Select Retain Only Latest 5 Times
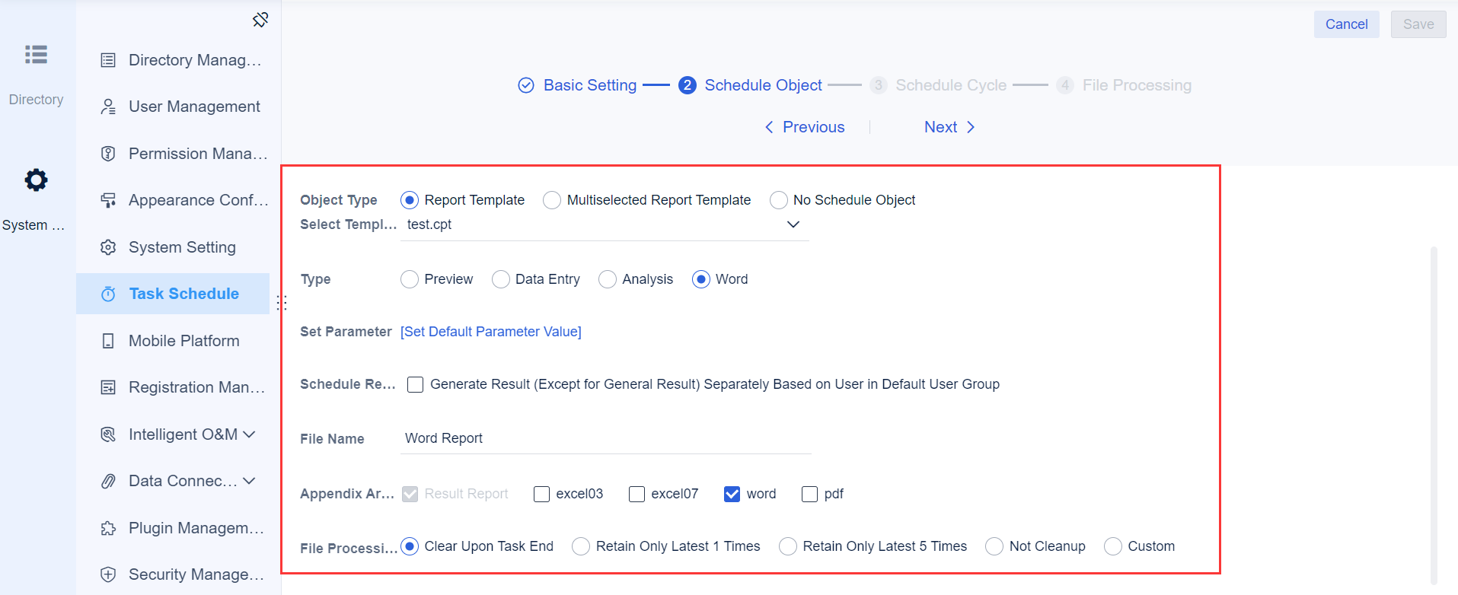1458x595 pixels. tap(788, 546)
